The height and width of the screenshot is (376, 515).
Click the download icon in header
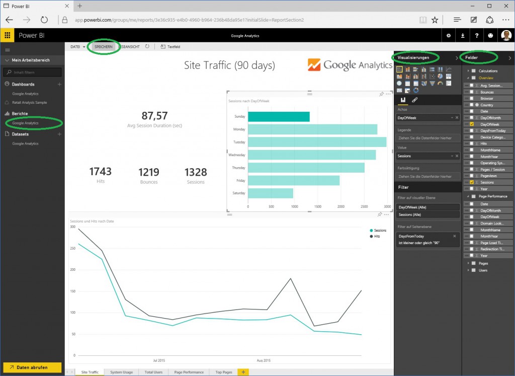pos(463,36)
